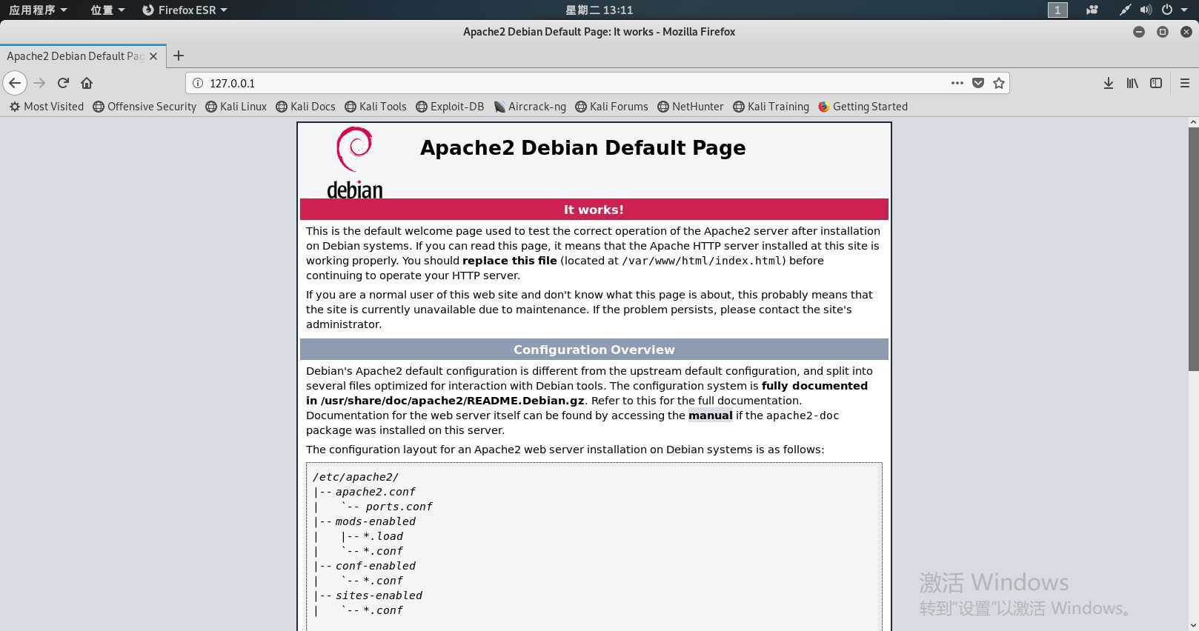The image size is (1199, 631).
Task: Open the 位置 places menu
Action: [x=107, y=10]
